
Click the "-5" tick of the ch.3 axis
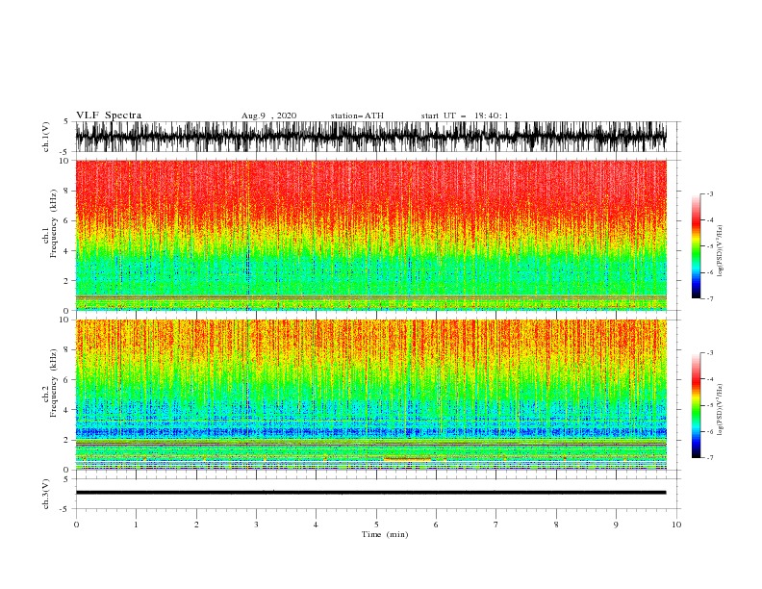pos(65,509)
